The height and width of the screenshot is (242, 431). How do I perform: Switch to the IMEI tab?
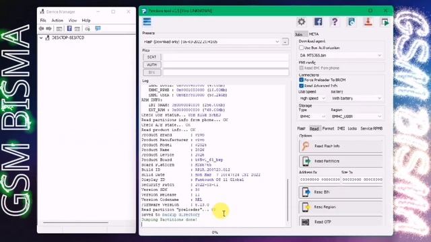coord(341,128)
